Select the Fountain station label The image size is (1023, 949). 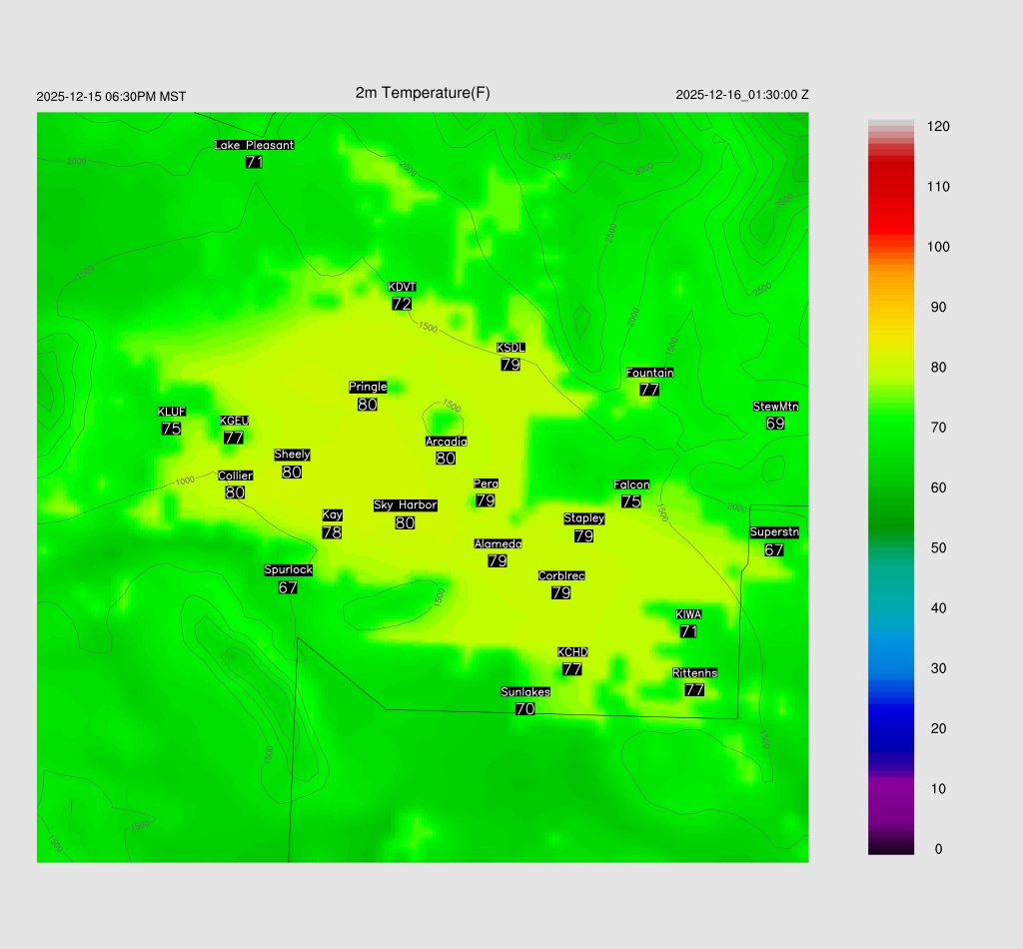click(x=649, y=373)
